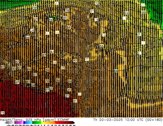Click the gray arrow starting the color scale

[x=6, y=123]
